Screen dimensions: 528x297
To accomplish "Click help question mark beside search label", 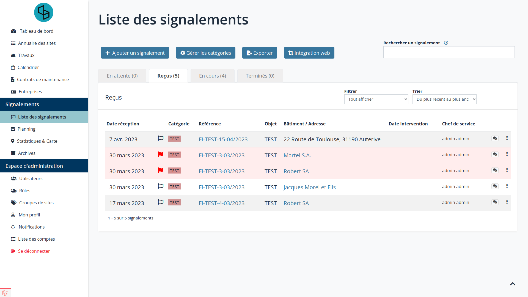I will (446, 43).
